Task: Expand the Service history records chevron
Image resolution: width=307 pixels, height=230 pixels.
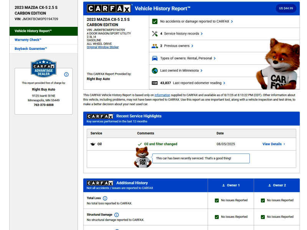Action: click(x=202, y=34)
